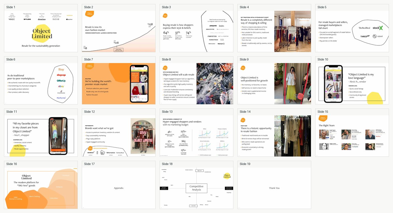Open Slide 13 hyper-engaged shoppers metrics thumbnail
The width and height of the screenshot is (393, 213).
click(196, 136)
